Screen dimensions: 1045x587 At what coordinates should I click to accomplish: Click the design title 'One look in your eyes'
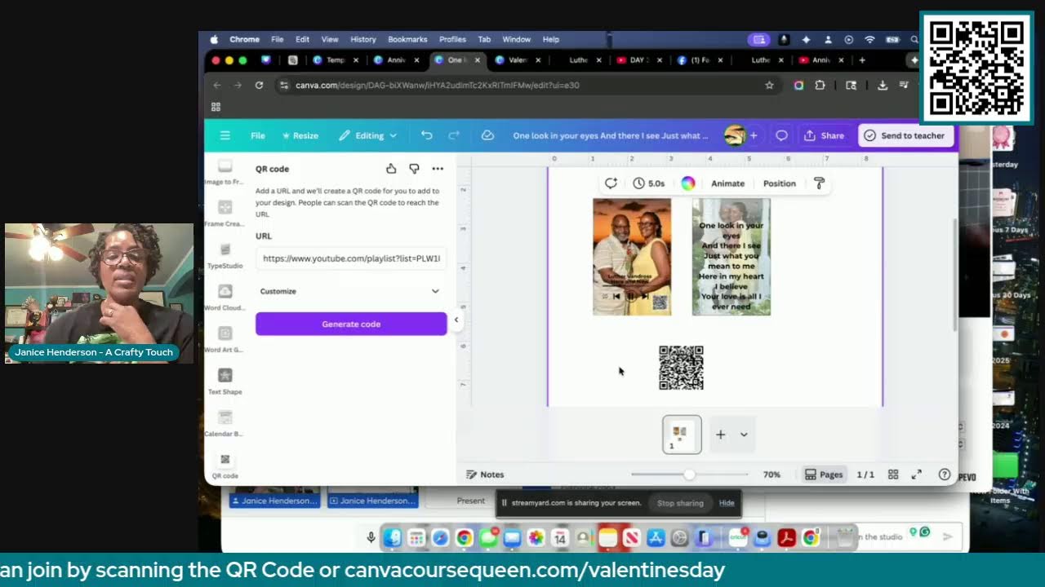click(x=610, y=135)
